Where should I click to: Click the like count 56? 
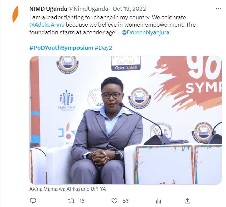coord(126,201)
